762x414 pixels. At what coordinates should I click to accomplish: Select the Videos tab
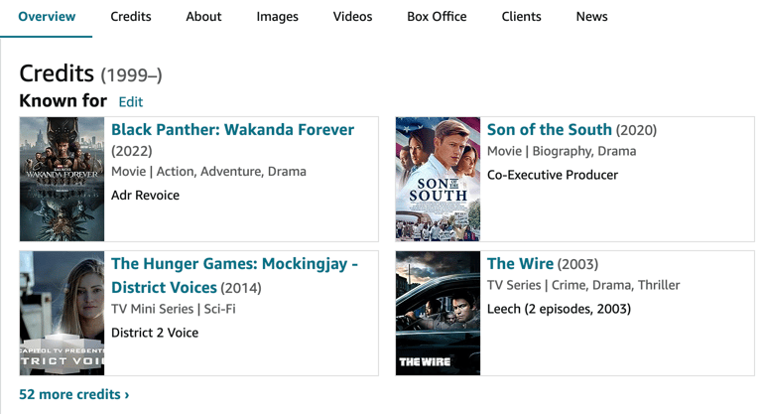click(352, 17)
